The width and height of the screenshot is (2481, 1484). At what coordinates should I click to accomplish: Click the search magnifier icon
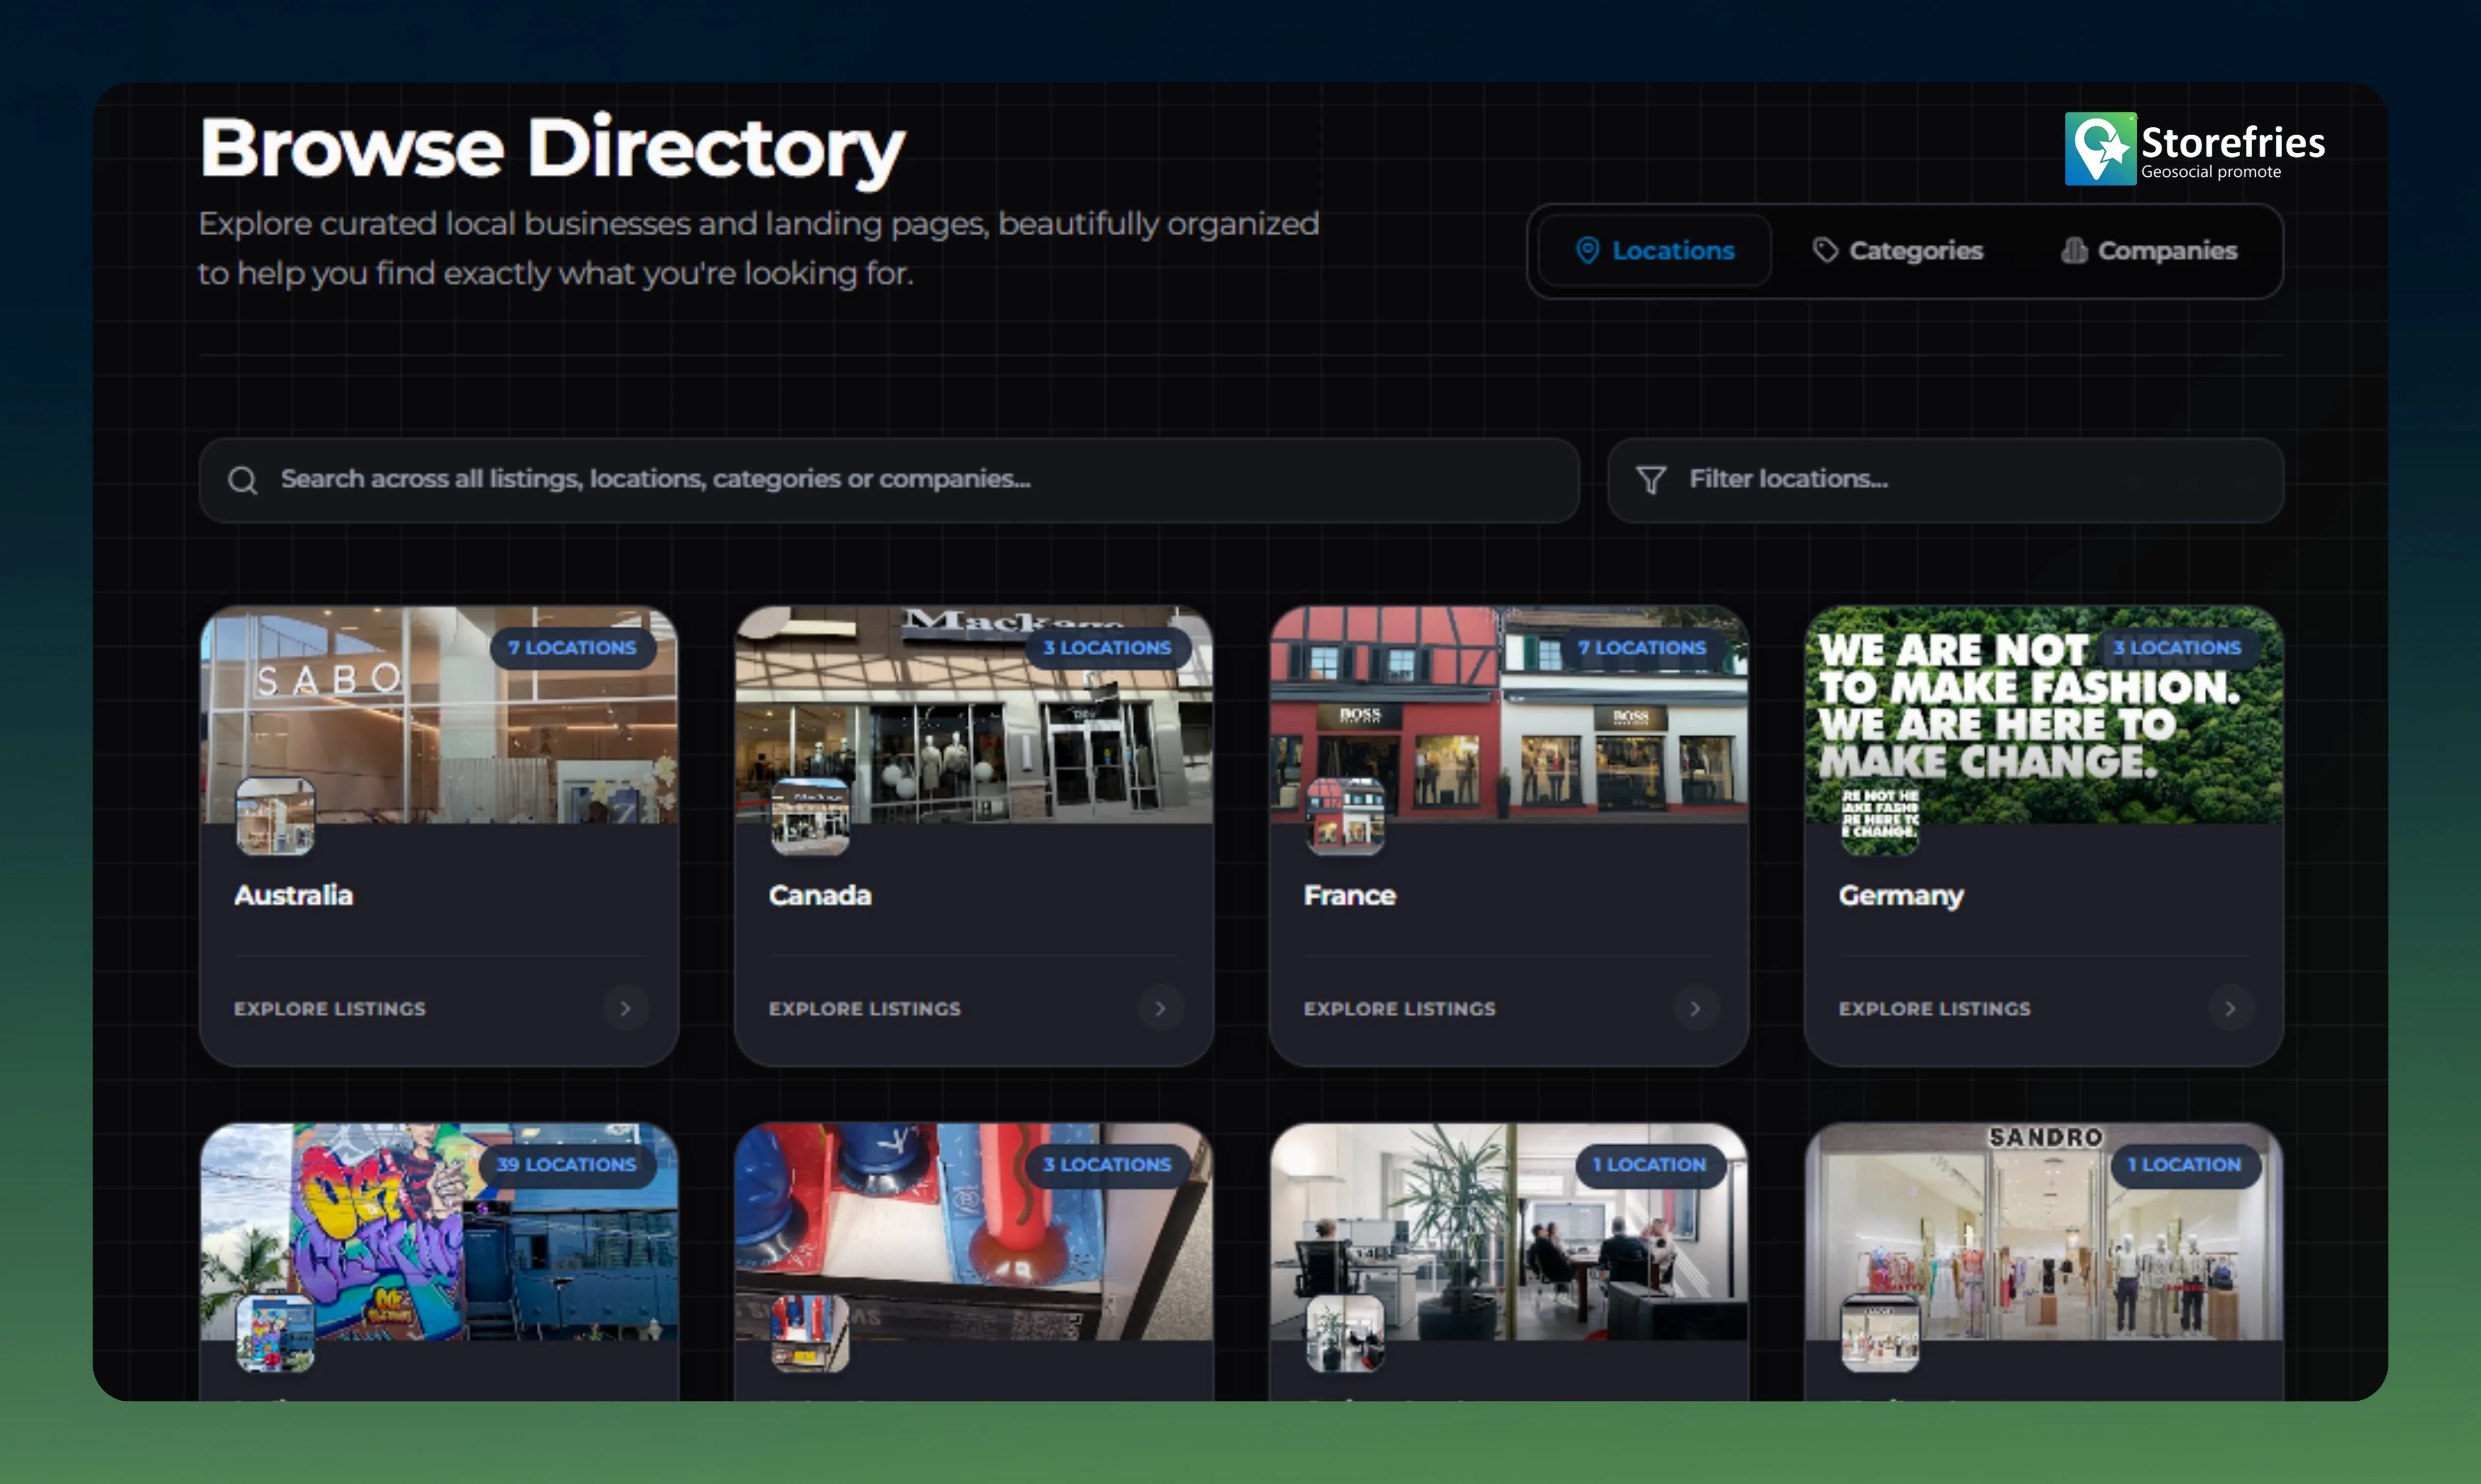pos(242,480)
